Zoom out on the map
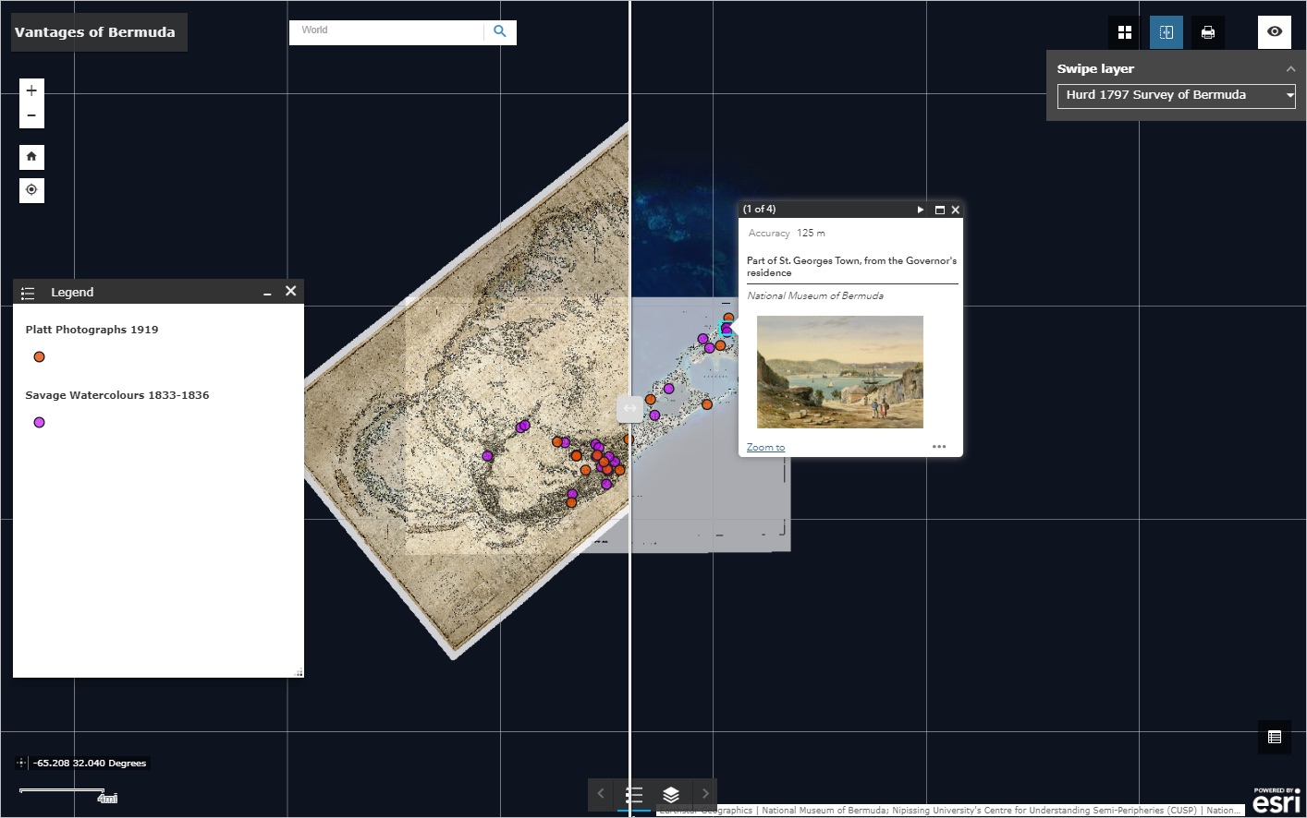1307x818 pixels. pos(31,115)
